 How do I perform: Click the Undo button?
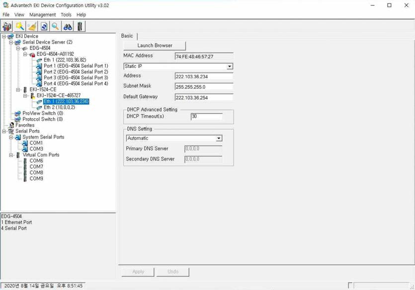(x=173, y=272)
